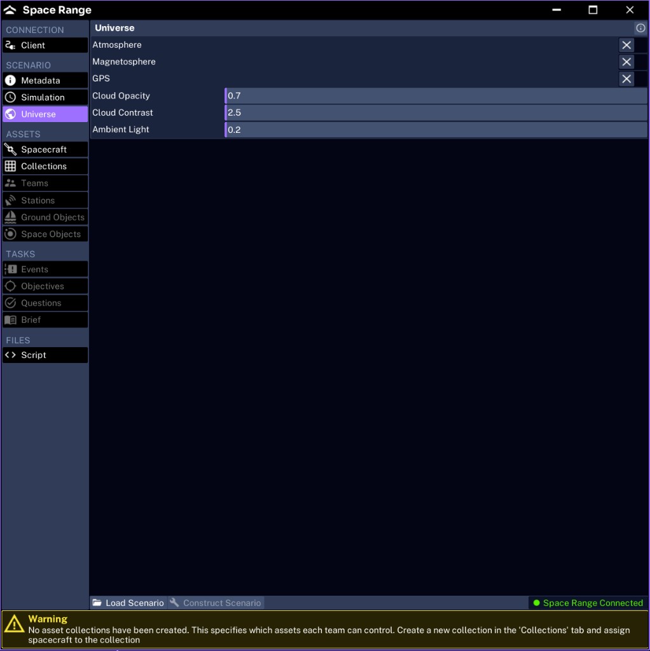Open the Space Objects page
This screenshot has height=651, width=650.
point(45,234)
